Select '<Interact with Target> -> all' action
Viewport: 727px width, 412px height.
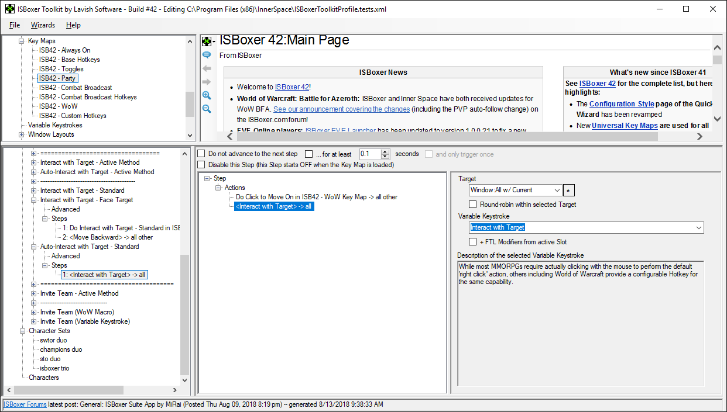(274, 206)
